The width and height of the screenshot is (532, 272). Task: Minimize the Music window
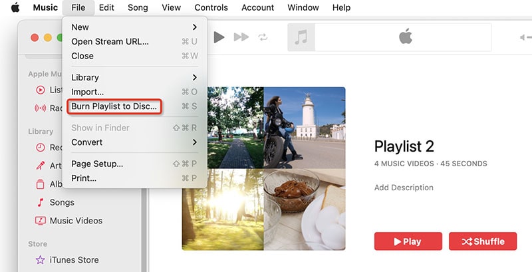click(x=48, y=38)
